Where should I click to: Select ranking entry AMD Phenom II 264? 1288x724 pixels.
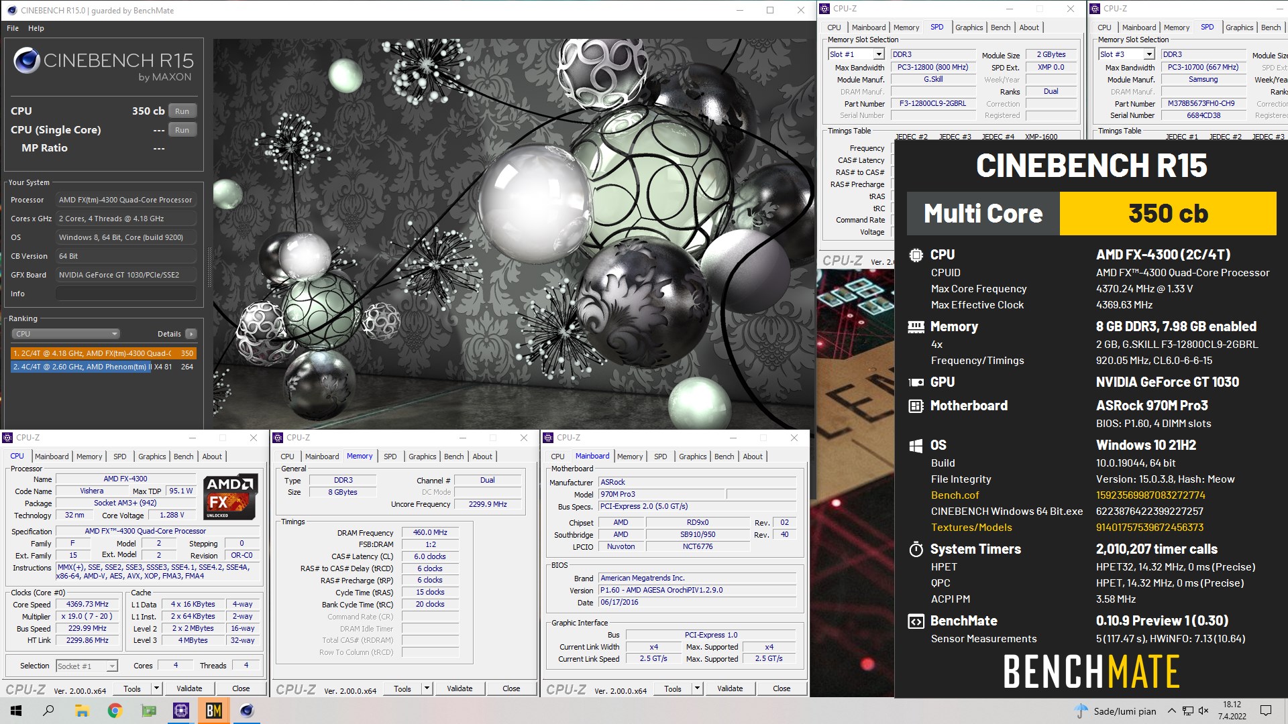103,367
